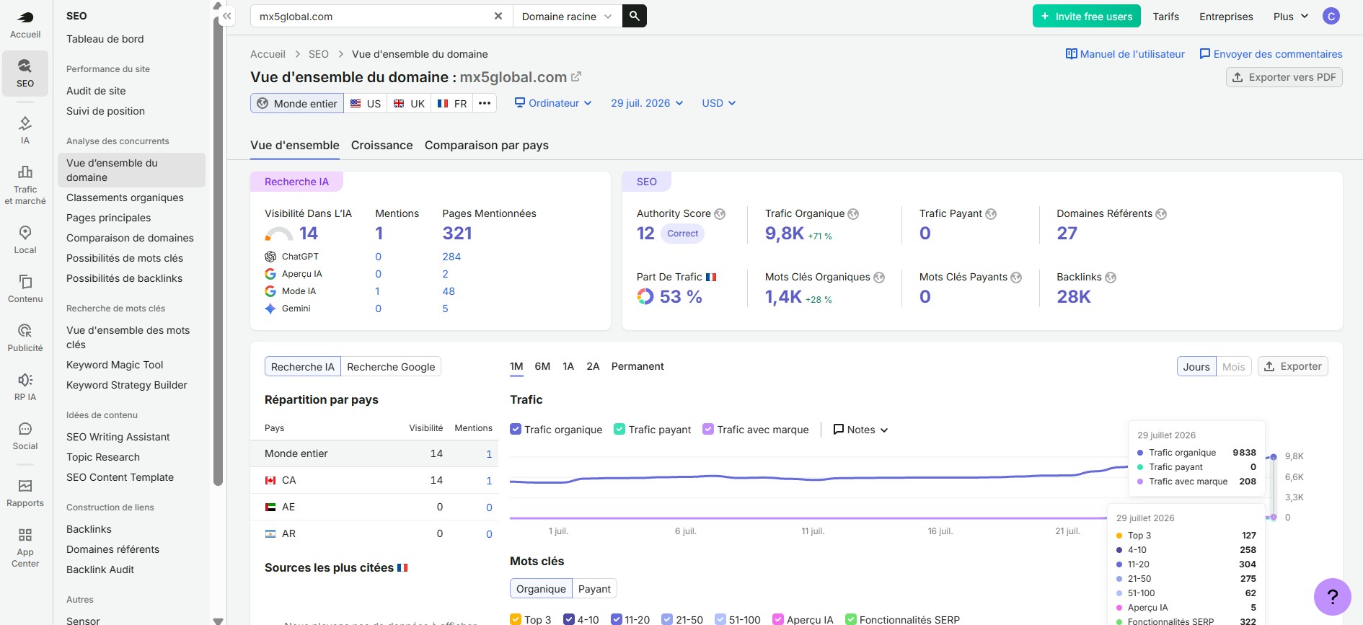This screenshot has height=625, width=1363.
Task: Open the Contenu sidebar icon
Action: coord(25,288)
